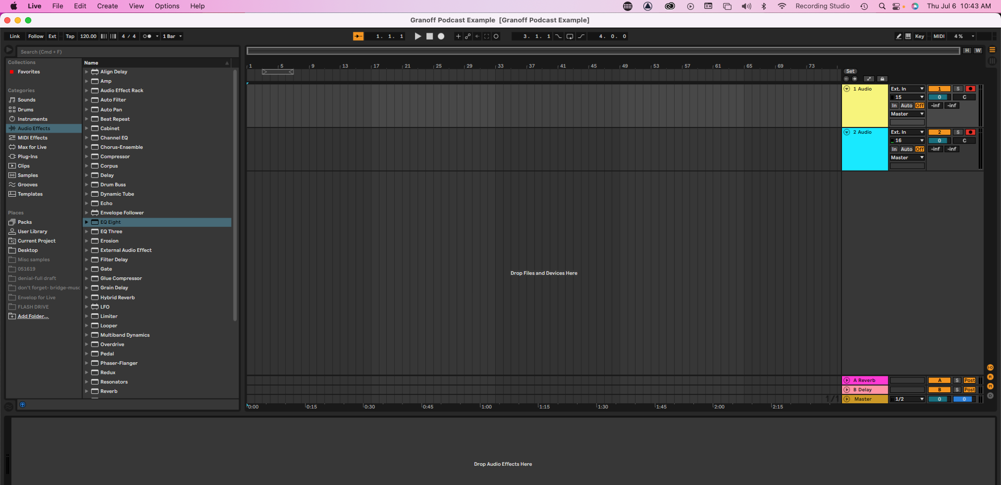Toggle the Arrangement Loop switch
This screenshot has height=485, width=1001.
click(569, 36)
